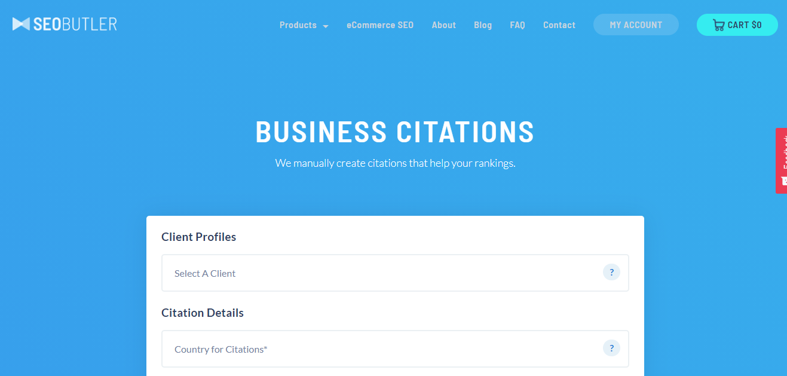This screenshot has width=787, height=376.
Task: Expand the Products dropdown arrow
Action: [x=326, y=26]
